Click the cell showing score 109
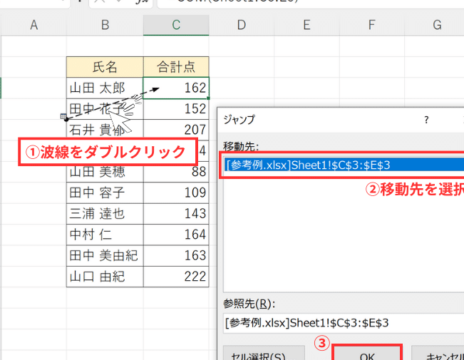 tap(176, 192)
